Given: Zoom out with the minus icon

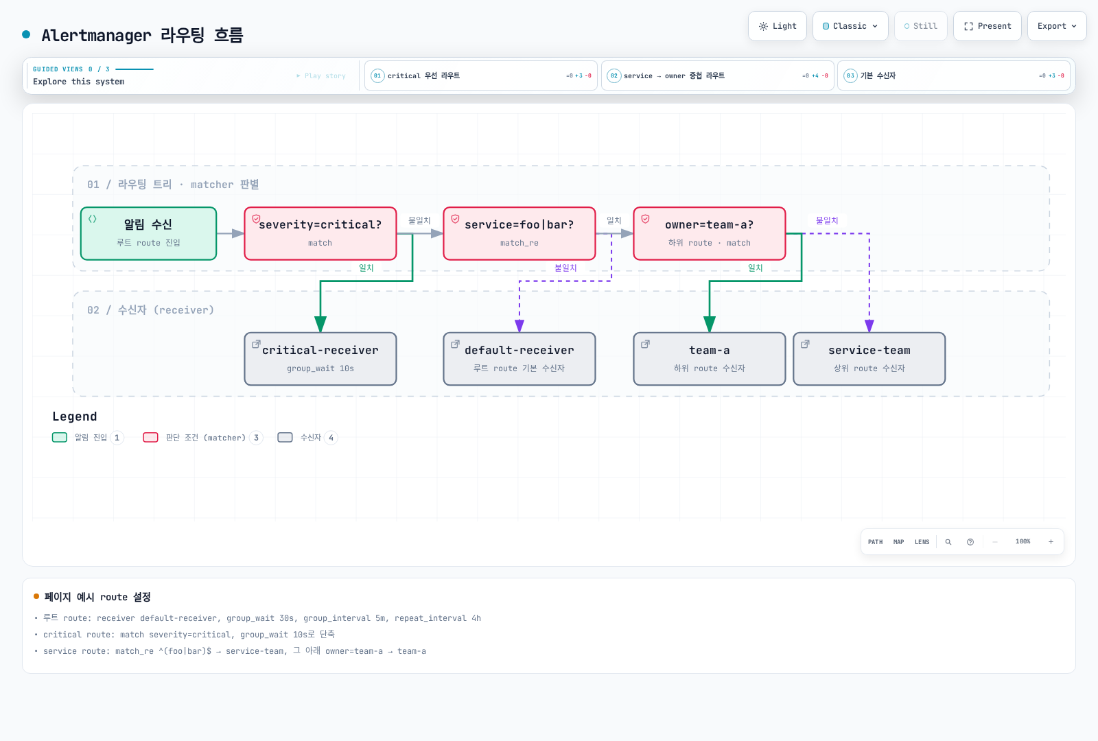Looking at the screenshot, I should point(995,542).
